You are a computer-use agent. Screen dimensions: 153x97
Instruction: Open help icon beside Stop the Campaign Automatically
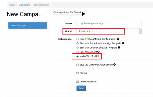click(x=114, y=65)
